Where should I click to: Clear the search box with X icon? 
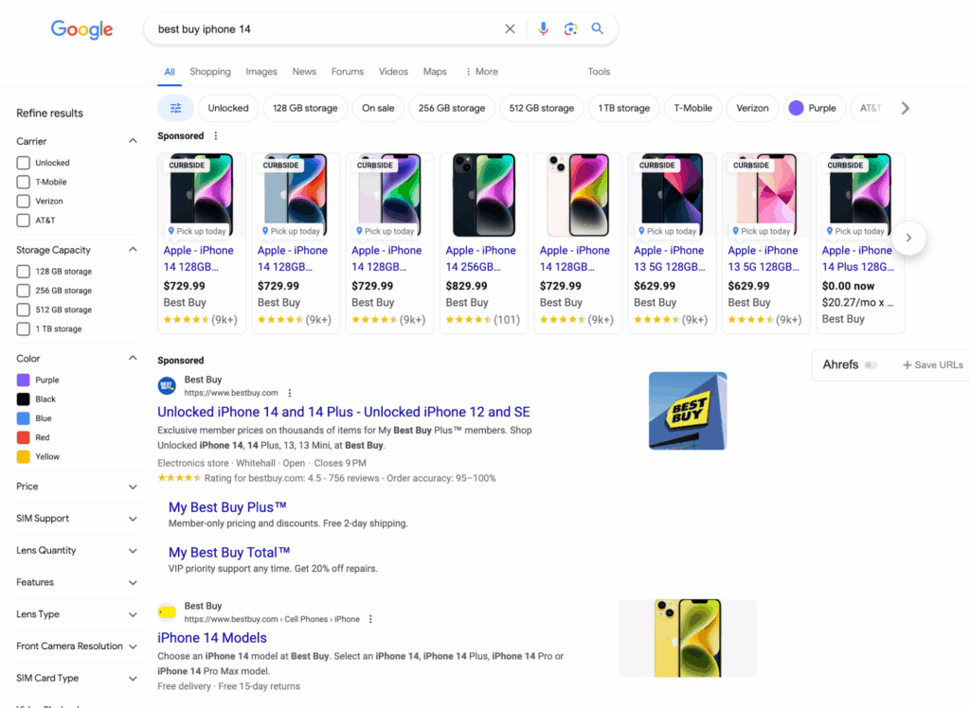(x=510, y=29)
